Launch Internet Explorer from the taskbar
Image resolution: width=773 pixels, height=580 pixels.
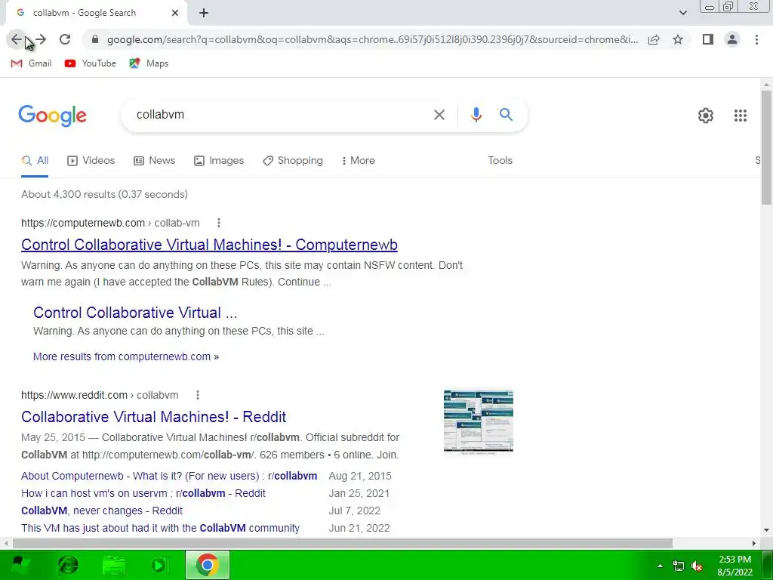(x=68, y=565)
